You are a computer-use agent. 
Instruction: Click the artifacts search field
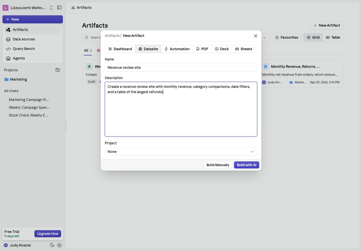[92, 37]
